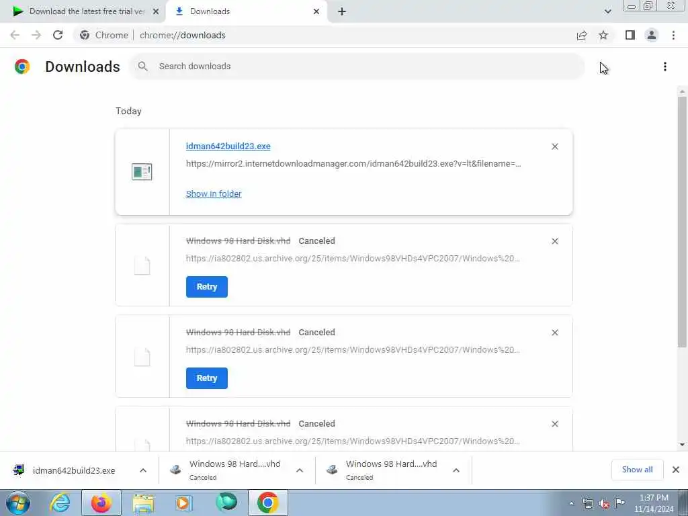Screen dimensions: 688x516
Task: Open the profile avatar menu
Action: pos(652,35)
